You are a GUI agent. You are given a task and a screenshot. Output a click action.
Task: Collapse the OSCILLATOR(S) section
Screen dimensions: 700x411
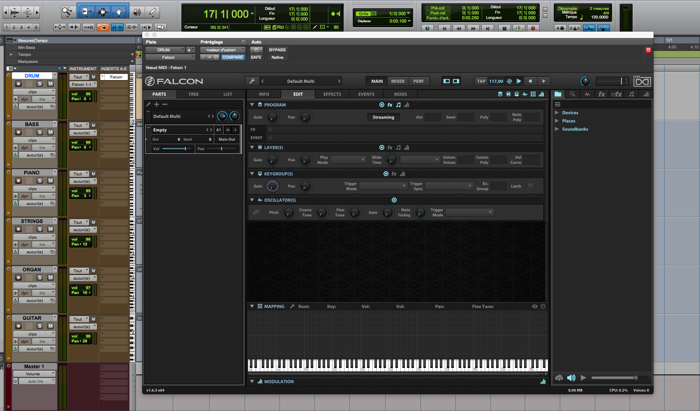252,200
